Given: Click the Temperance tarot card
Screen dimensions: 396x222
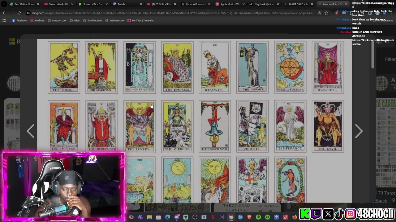Looking at the screenshot, I should coord(290,126).
